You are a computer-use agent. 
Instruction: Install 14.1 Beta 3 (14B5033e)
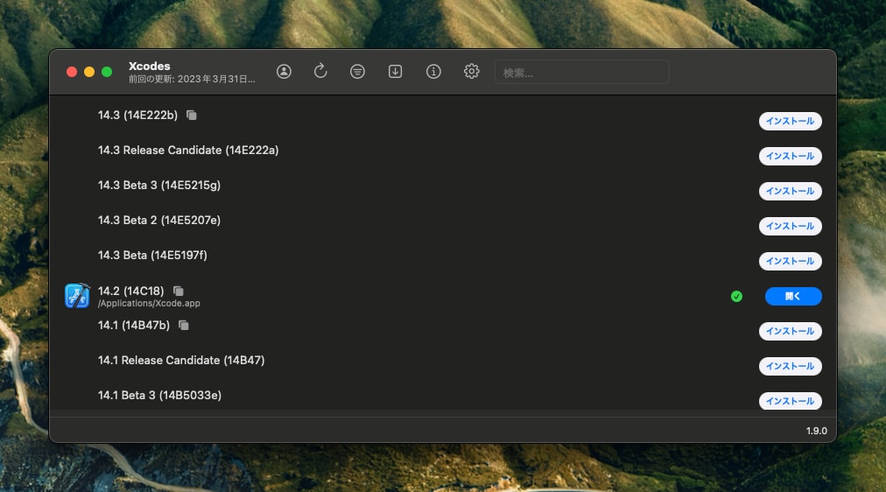pos(790,401)
